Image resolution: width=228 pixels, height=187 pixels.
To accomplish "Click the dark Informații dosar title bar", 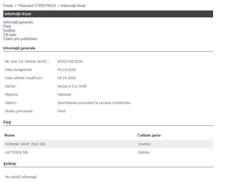I will point(108,14).
